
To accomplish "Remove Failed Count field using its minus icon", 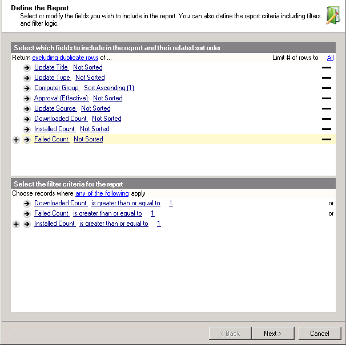I will tap(327, 139).
